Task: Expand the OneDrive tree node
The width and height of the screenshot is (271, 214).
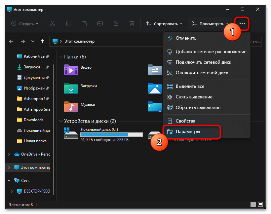Action: (9, 154)
